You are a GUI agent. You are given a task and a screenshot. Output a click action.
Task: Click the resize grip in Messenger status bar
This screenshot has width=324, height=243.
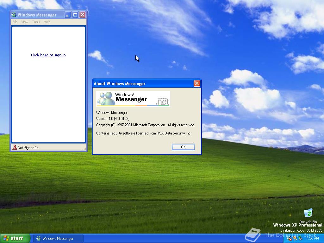pyautogui.click(x=84, y=148)
